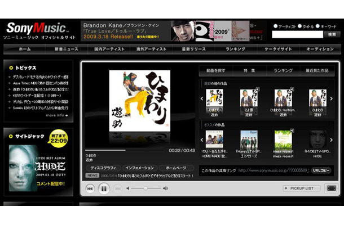The width and height of the screenshot is (344, 225).
Task: Click the volume slider knob
Action: [145, 188]
